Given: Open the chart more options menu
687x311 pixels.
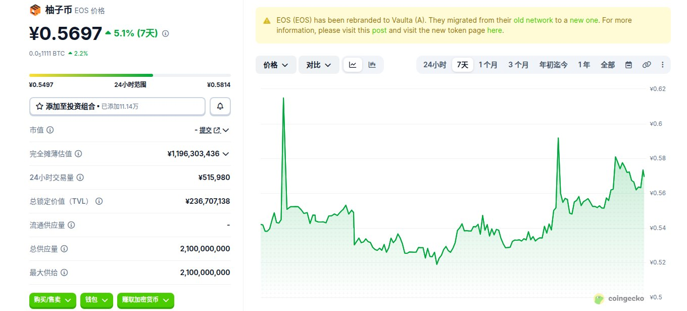Looking at the screenshot, I should coord(663,65).
